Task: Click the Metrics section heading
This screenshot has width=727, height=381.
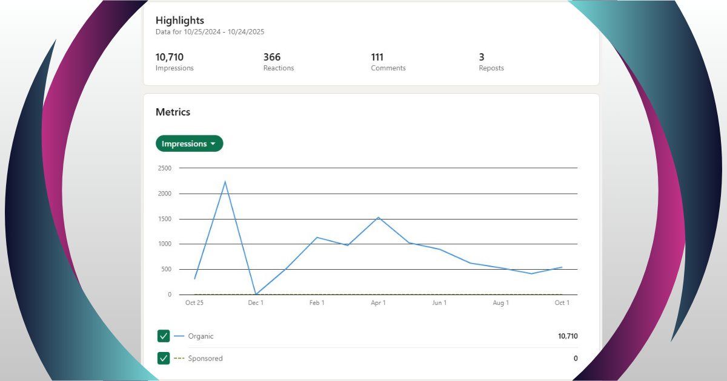Action: coord(173,112)
